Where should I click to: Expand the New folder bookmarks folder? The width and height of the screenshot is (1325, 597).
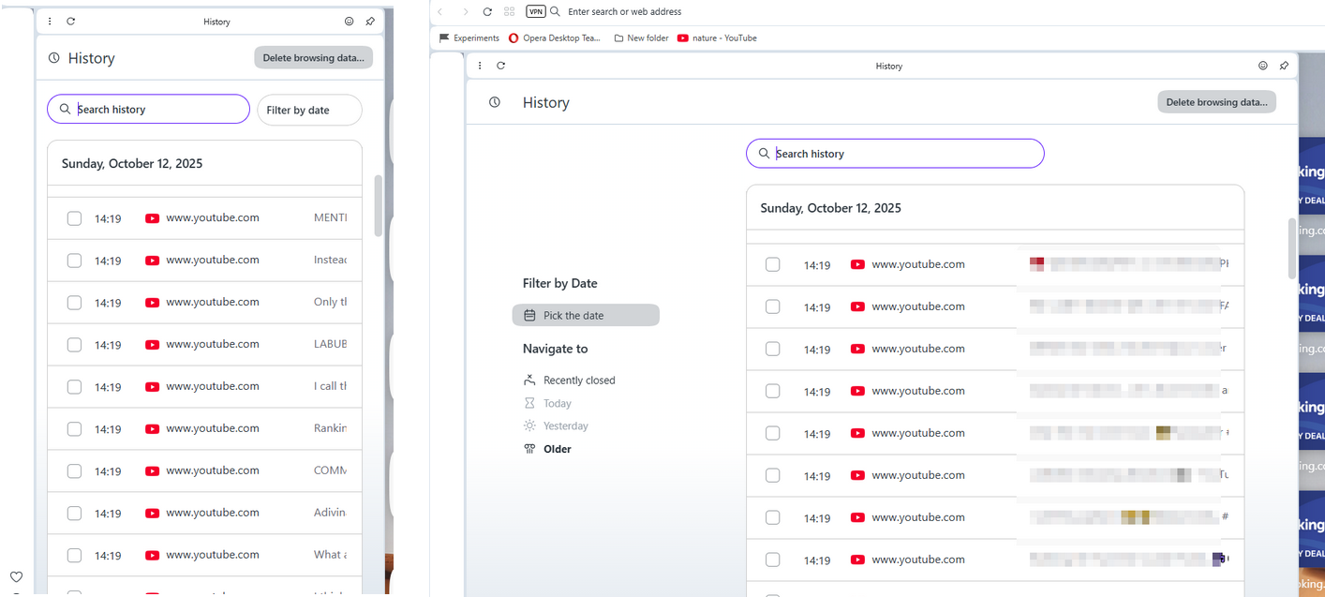pos(641,38)
